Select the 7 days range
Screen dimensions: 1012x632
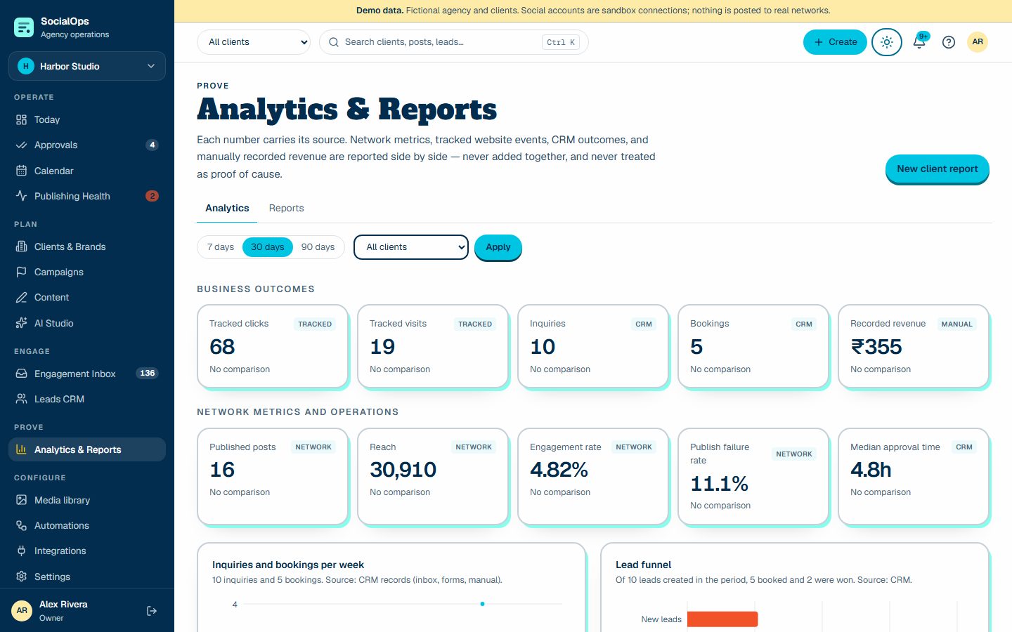coord(221,247)
